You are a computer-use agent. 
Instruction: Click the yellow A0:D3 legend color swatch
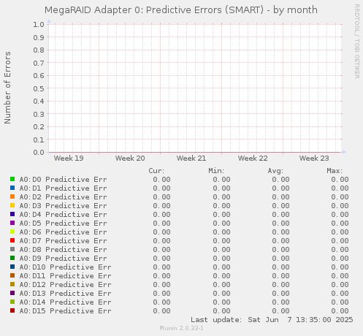12,205
